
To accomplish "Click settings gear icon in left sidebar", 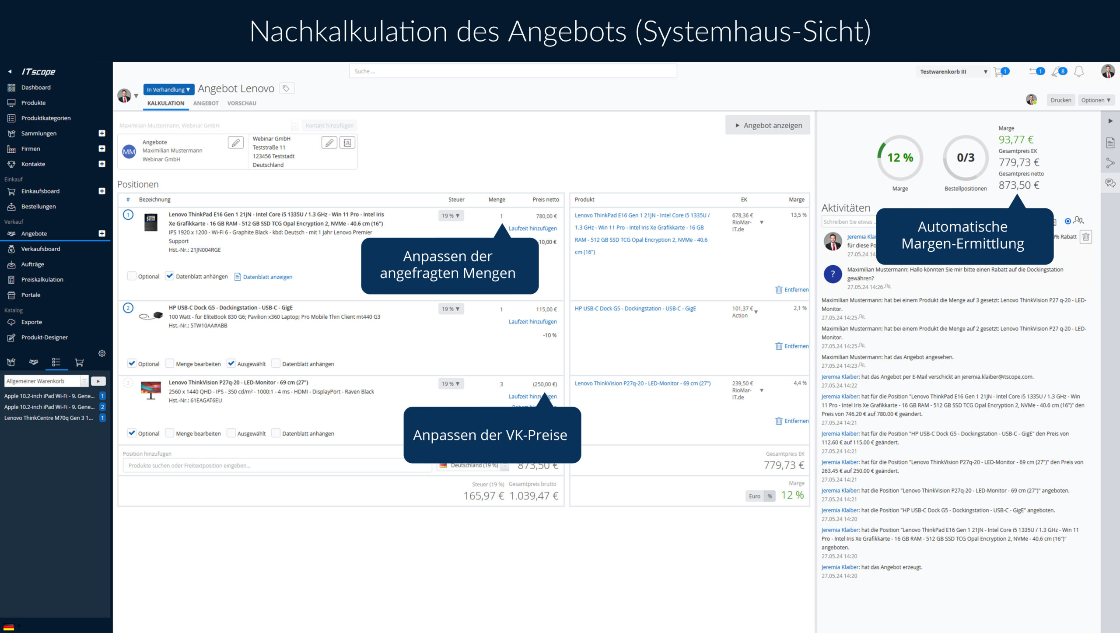I will point(102,353).
